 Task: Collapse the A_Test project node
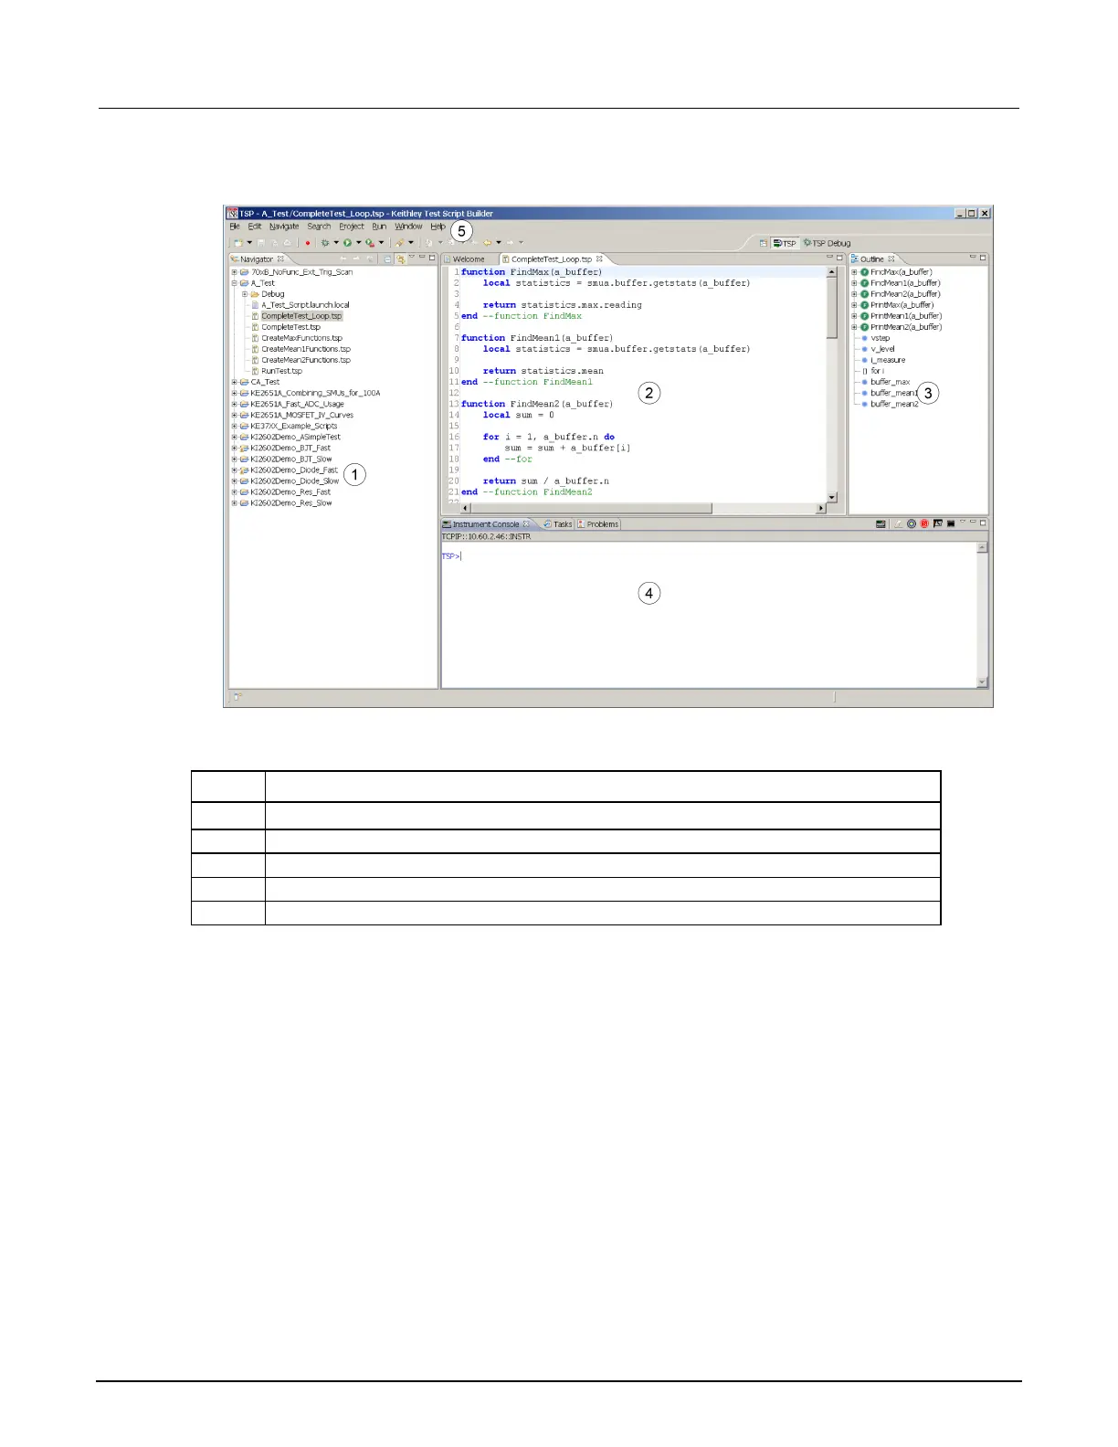(235, 283)
